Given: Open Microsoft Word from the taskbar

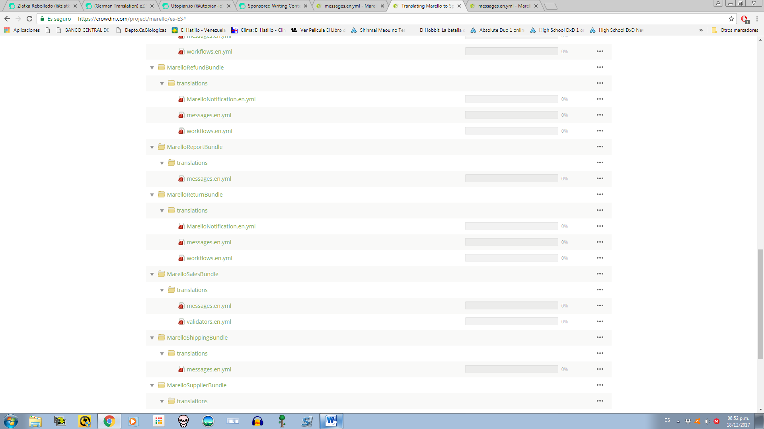Looking at the screenshot, I should [x=331, y=421].
